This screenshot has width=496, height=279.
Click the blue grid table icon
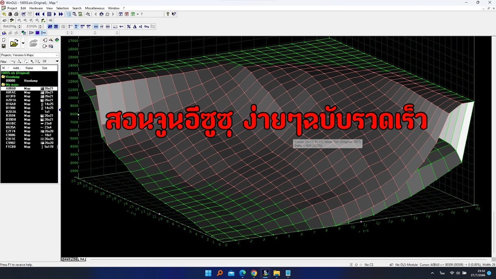tap(49, 14)
